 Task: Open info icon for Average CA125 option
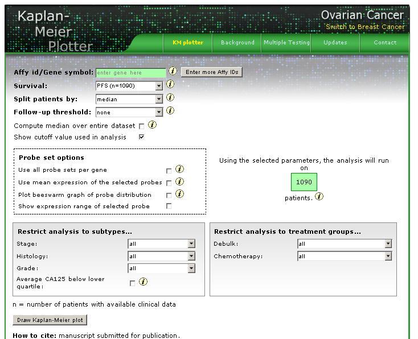pyautogui.click(x=143, y=282)
